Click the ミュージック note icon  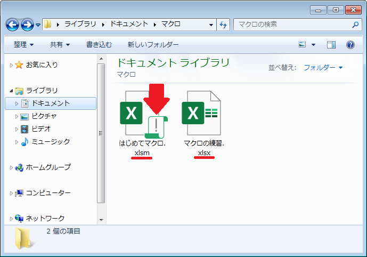[x=25, y=142]
